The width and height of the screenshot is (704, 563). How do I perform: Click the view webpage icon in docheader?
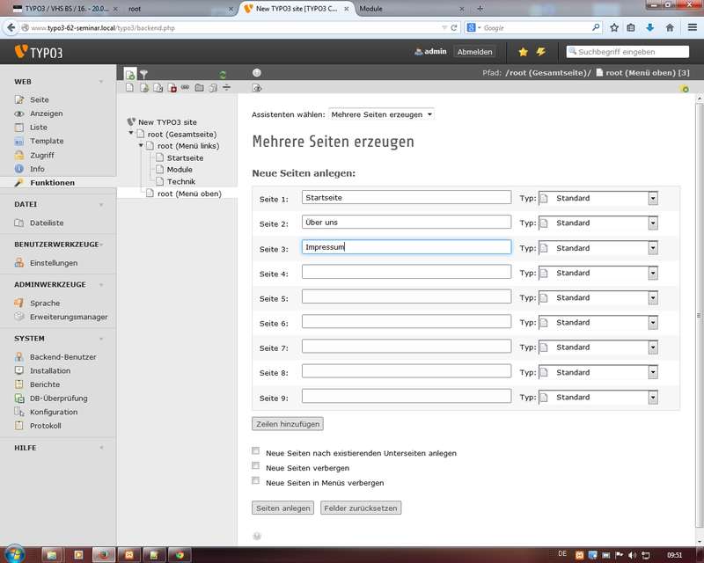coord(257,88)
